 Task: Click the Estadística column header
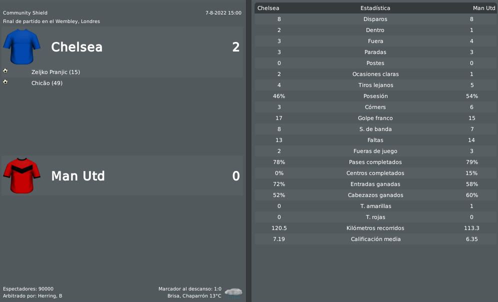375,8
